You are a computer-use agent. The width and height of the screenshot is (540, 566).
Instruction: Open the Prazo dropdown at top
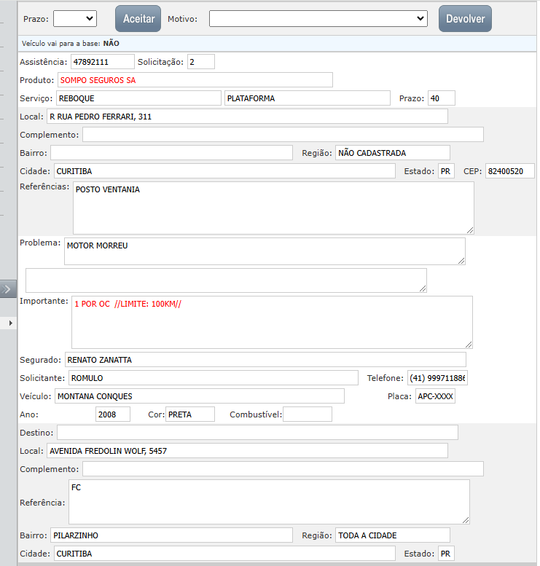tap(75, 18)
